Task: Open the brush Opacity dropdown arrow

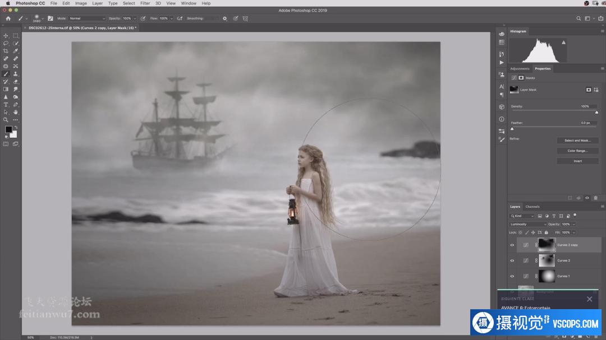Action: [135, 18]
